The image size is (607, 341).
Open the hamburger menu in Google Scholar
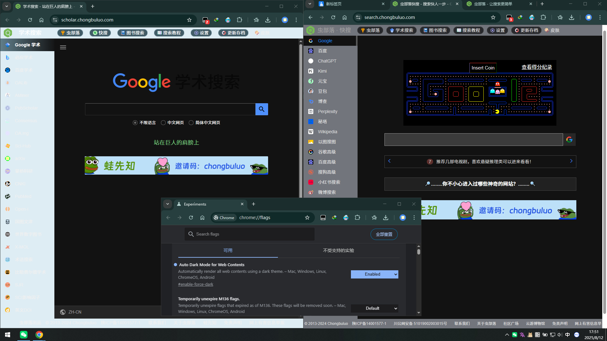coord(63,47)
